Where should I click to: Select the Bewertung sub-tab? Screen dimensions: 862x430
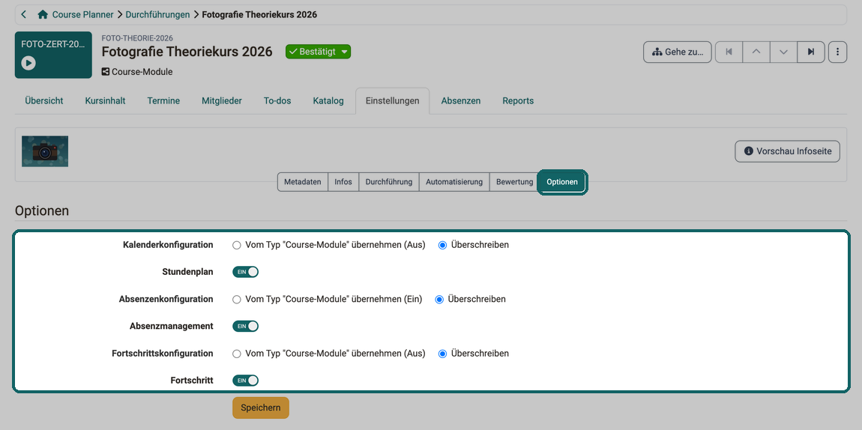click(x=514, y=182)
